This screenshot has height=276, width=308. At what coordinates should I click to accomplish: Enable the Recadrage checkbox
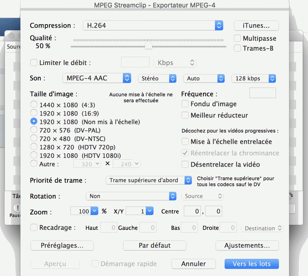(x=34, y=227)
